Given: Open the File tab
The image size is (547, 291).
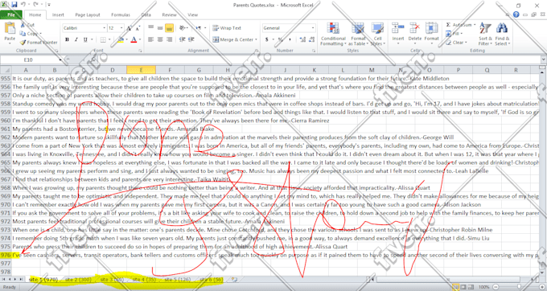Looking at the screenshot, I should (x=11, y=15).
